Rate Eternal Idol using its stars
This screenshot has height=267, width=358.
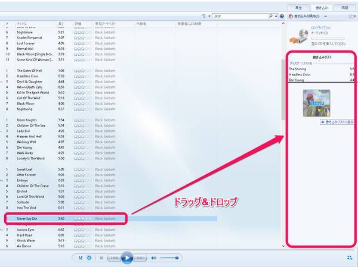pos(83,49)
